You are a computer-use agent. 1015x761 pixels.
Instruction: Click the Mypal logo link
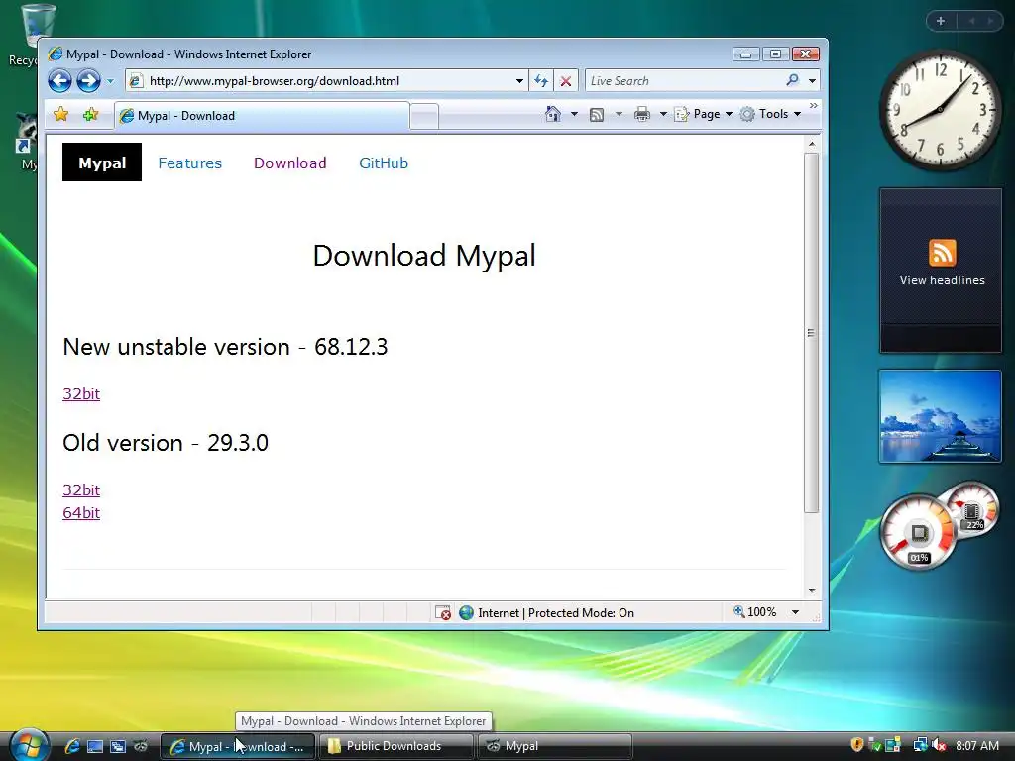102,163
